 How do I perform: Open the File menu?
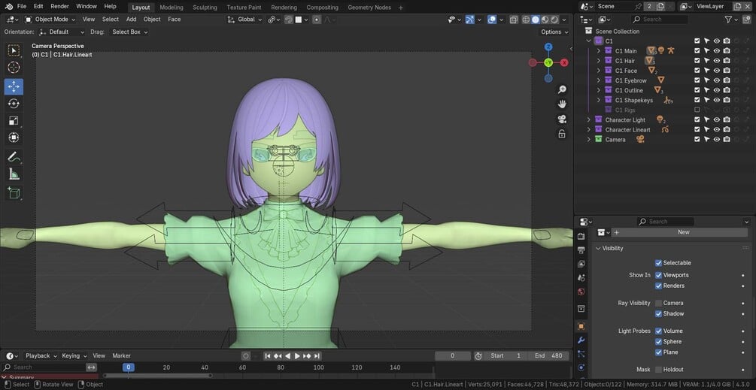[x=22, y=6]
